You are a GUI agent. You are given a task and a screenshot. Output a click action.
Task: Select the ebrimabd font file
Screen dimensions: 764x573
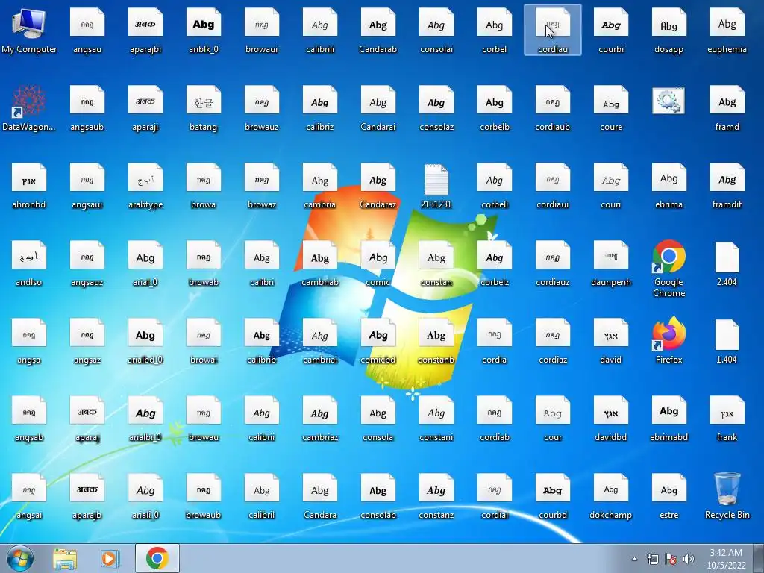(668, 418)
